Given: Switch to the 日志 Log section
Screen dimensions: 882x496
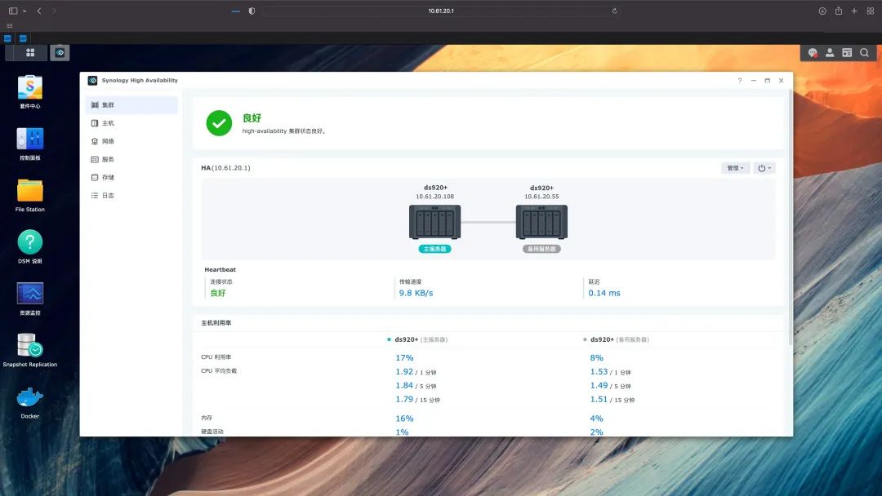Looking at the screenshot, I should [131, 196].
